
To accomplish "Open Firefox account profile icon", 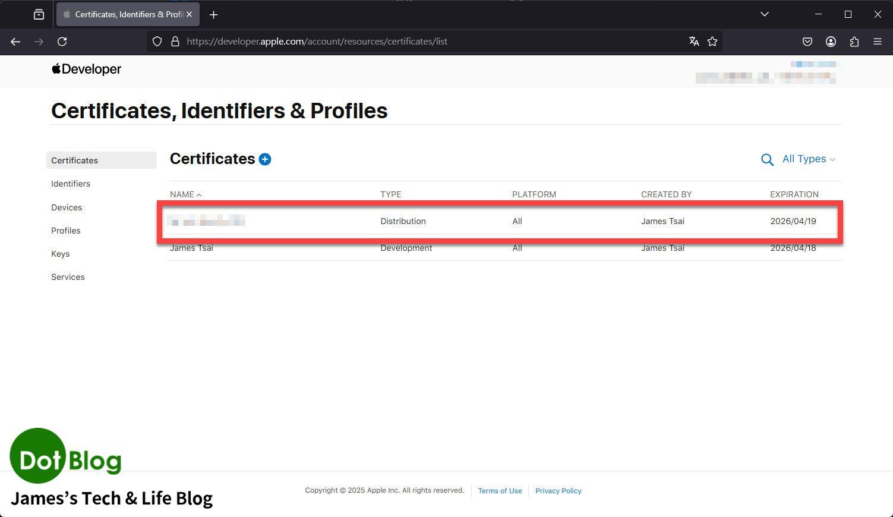I will pos(831,42).
